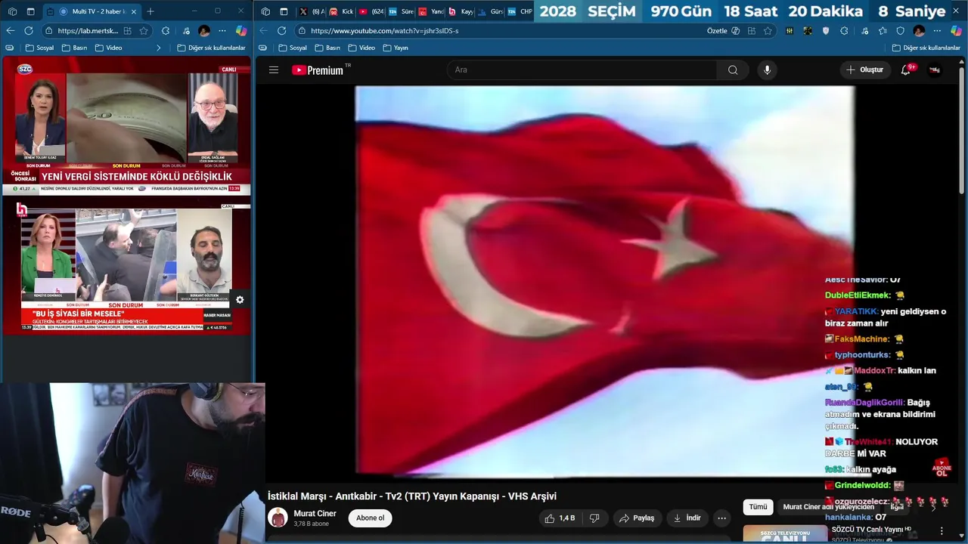Screen dimensions: 968x544
Task: Open Diğer sık kullanılanlar folder in left browser
Action: [x=212, y=48]
